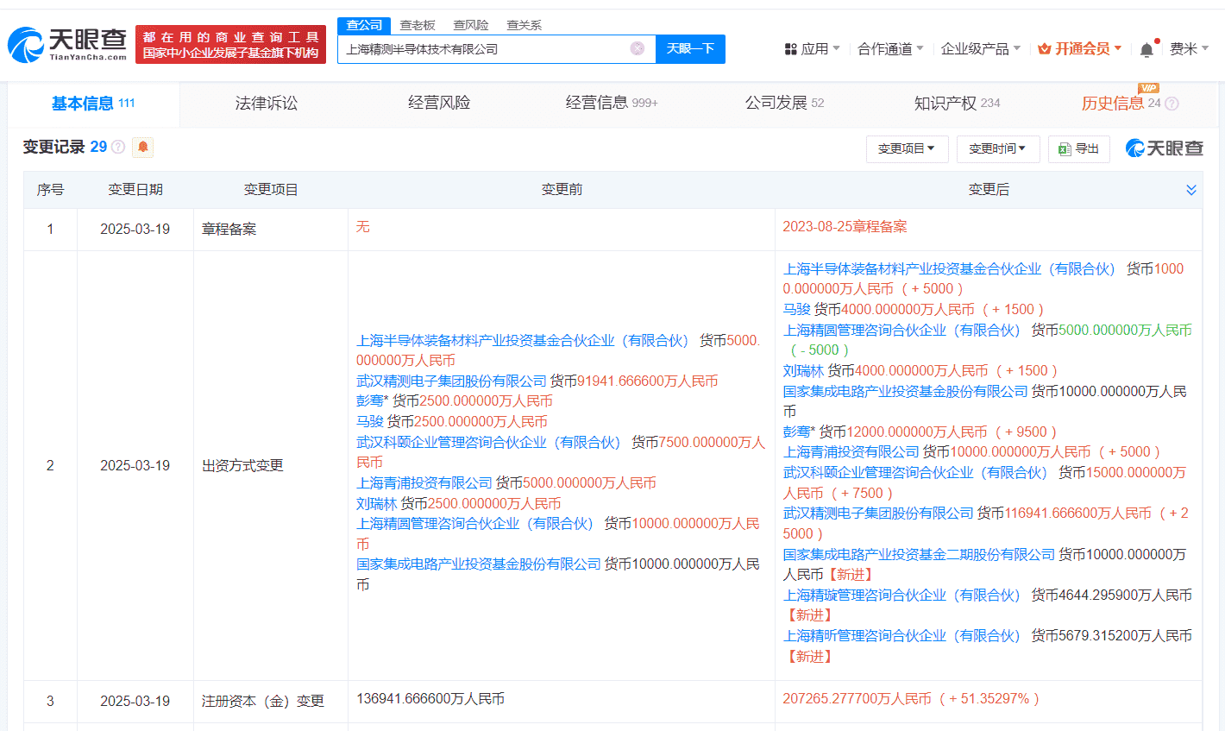The width and height of the screenshot is (1225, 731).
Task: Collapse 变更后 column via double-chevron
Action: tap(1191, 189)
